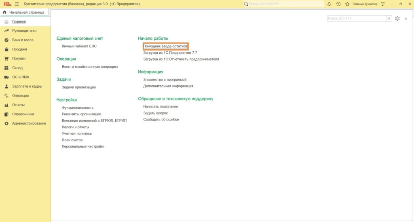The width and height of the screenshot is (414, 222).
Task: Open the main hamburger menu in title bar
Action: [x=17, y=4]
